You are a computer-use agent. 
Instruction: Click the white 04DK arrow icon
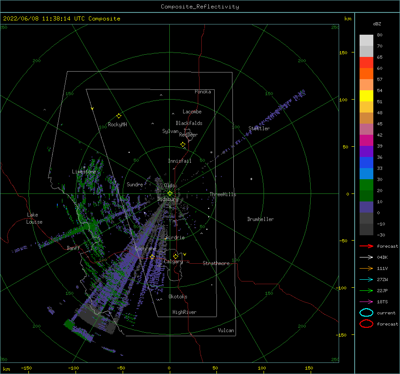tap(366, 257)
